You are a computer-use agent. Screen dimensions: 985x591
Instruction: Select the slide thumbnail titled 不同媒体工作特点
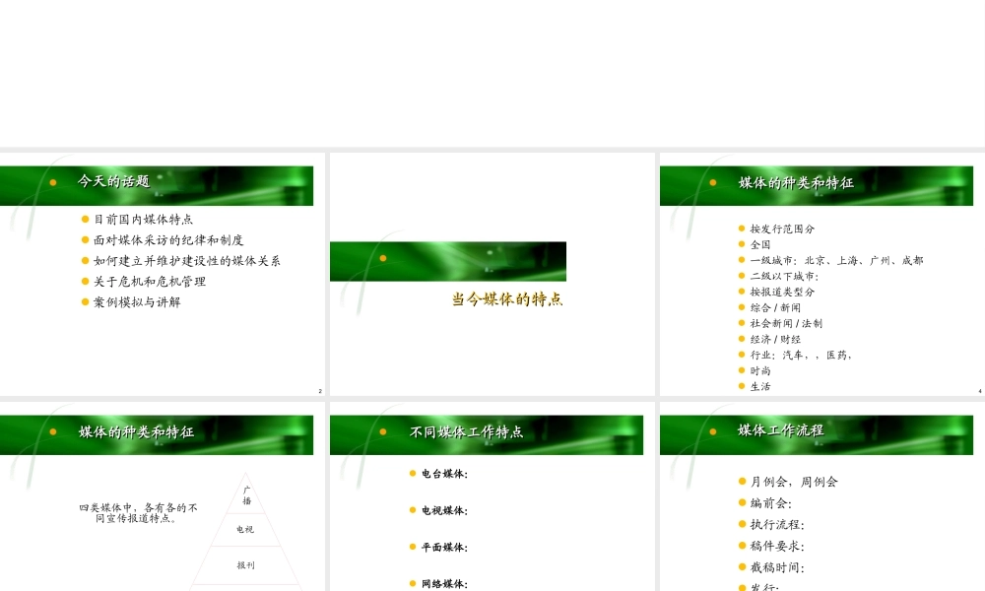click(x=492, y=496)
